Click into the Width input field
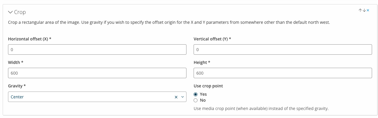This screenshot has width=378, height=118. (x=97, y=73)
